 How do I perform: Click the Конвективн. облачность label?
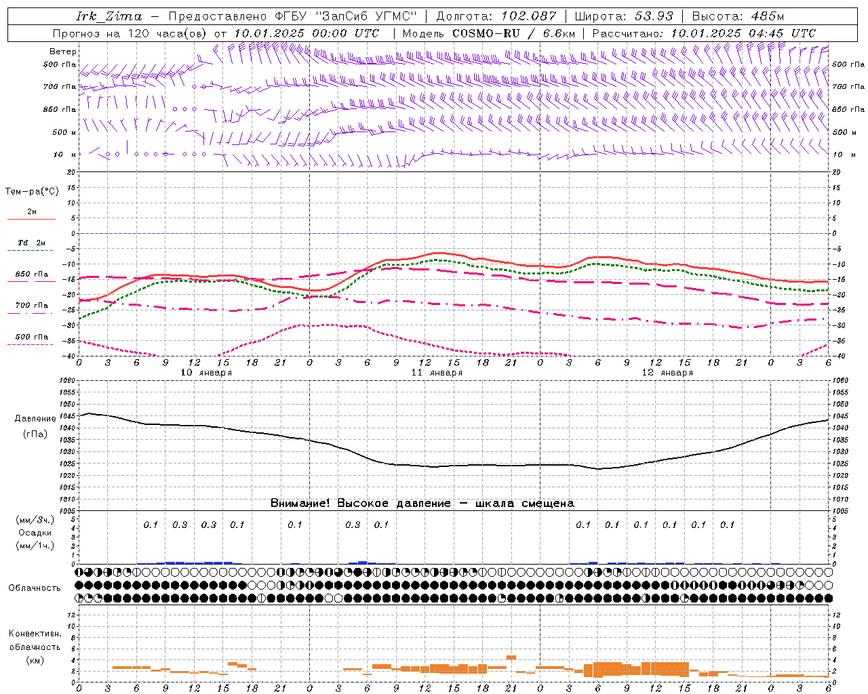coord(35,640)
